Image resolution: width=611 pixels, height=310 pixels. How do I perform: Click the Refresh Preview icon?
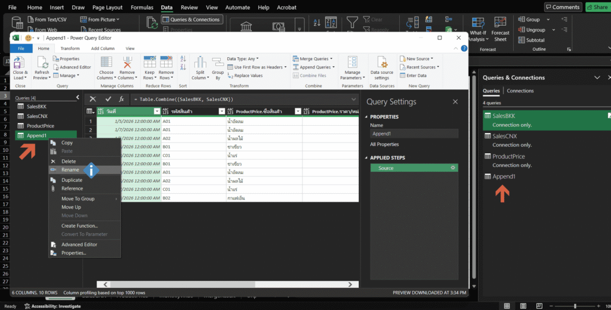point(42,63)
